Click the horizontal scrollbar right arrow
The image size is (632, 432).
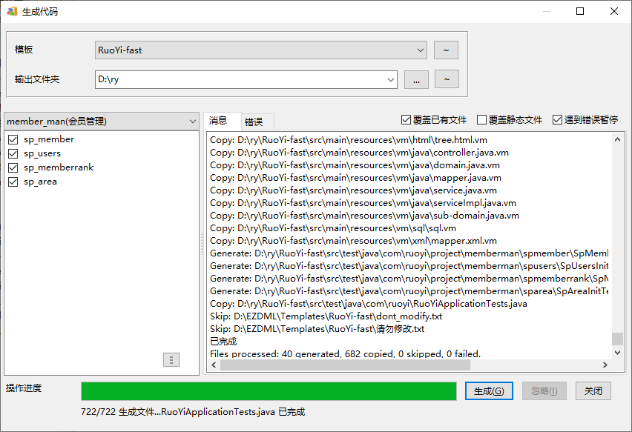(605, 365)
